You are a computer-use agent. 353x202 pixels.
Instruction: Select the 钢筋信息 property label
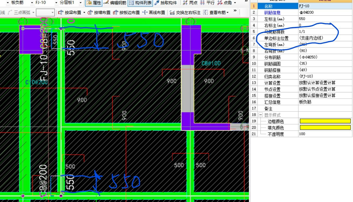pyautogui.click(x=272, y=12)
